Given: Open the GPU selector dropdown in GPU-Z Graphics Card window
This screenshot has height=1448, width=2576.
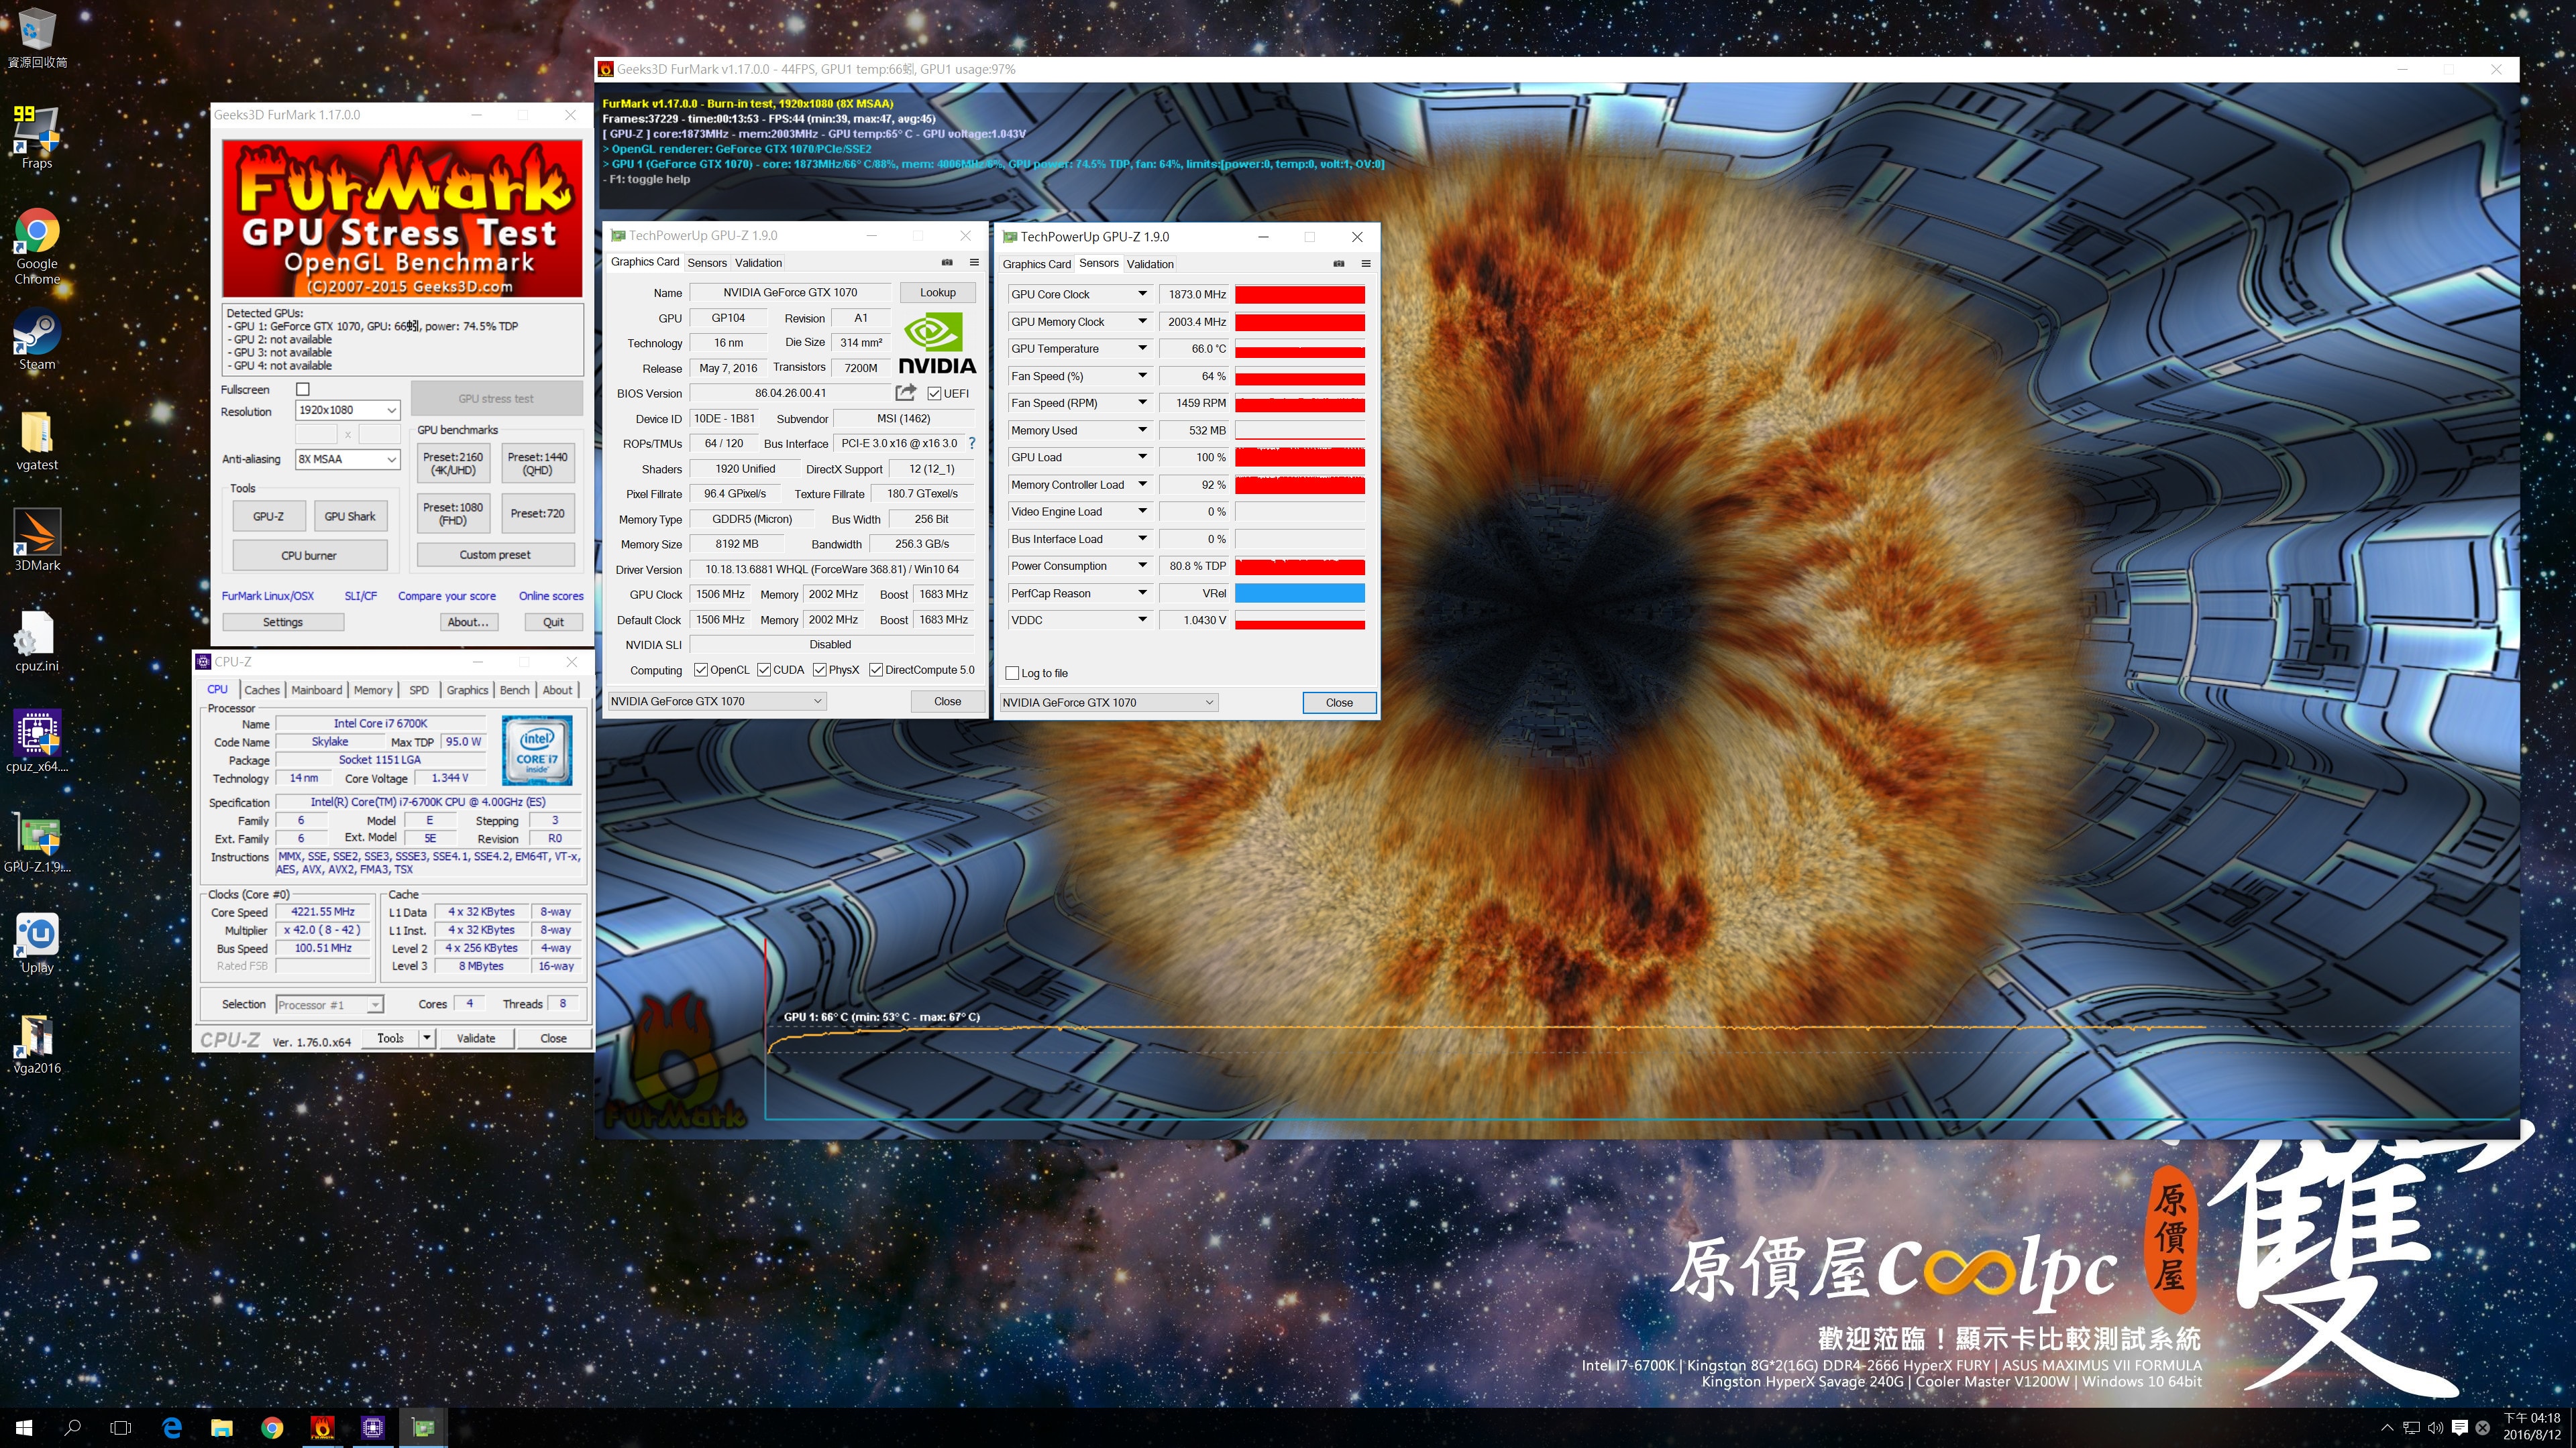Looking at the screenshot, I should (716, 701).
